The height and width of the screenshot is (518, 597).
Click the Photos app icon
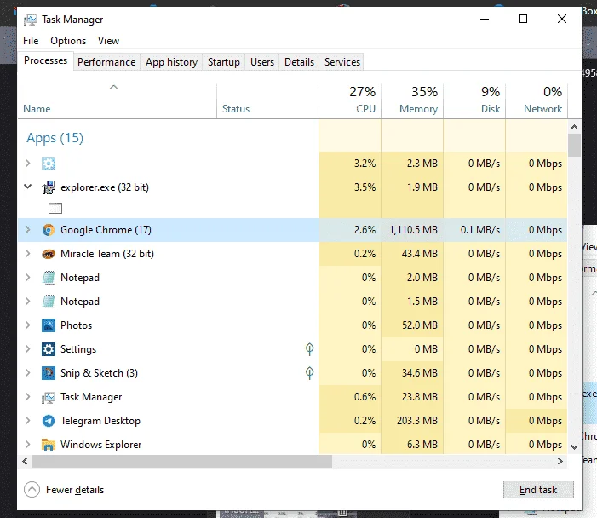coord(49,325)
